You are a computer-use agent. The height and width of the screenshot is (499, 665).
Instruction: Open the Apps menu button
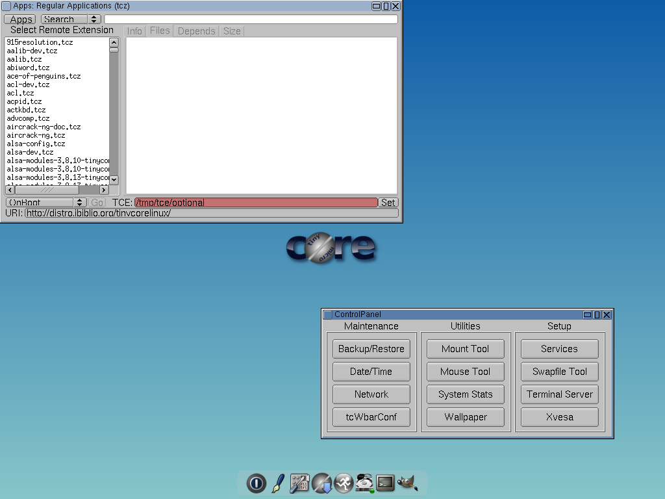click(20, 19)
